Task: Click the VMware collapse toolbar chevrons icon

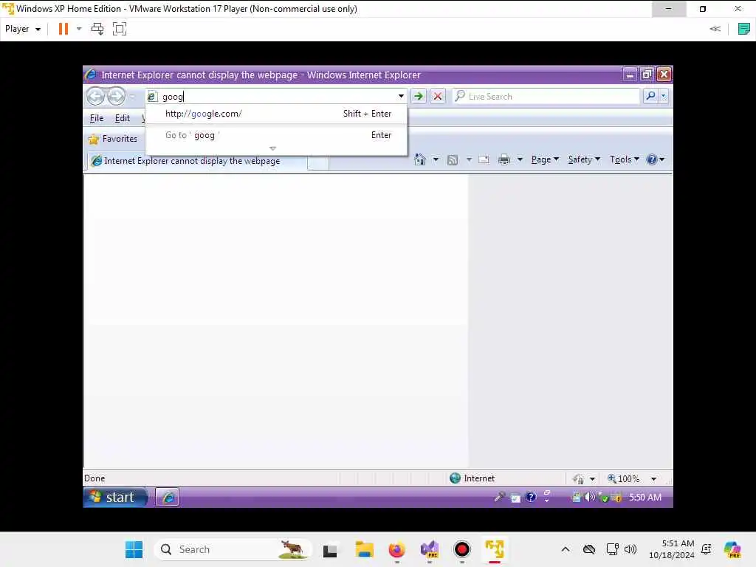Action: point(715,29)
